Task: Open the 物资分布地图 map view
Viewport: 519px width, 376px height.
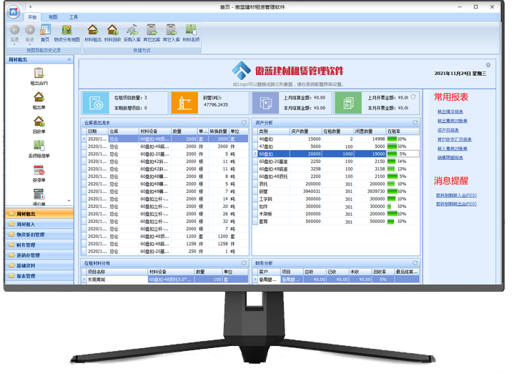Action: pyautogui.click(x=67, y=32)
